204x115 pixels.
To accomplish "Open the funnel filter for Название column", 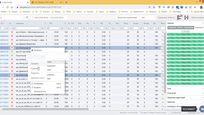I will coord(42,28).
